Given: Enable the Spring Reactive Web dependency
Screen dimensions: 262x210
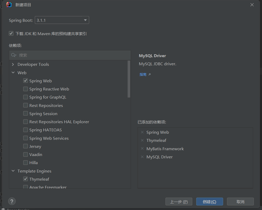Looking at the screenshot, I should point(25,89).
